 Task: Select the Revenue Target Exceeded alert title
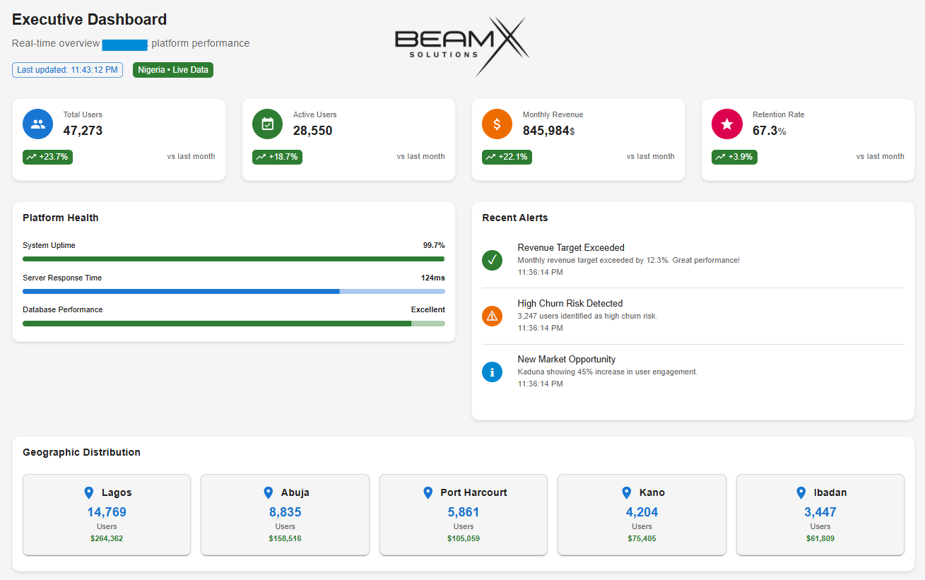(x=571, y=248)
